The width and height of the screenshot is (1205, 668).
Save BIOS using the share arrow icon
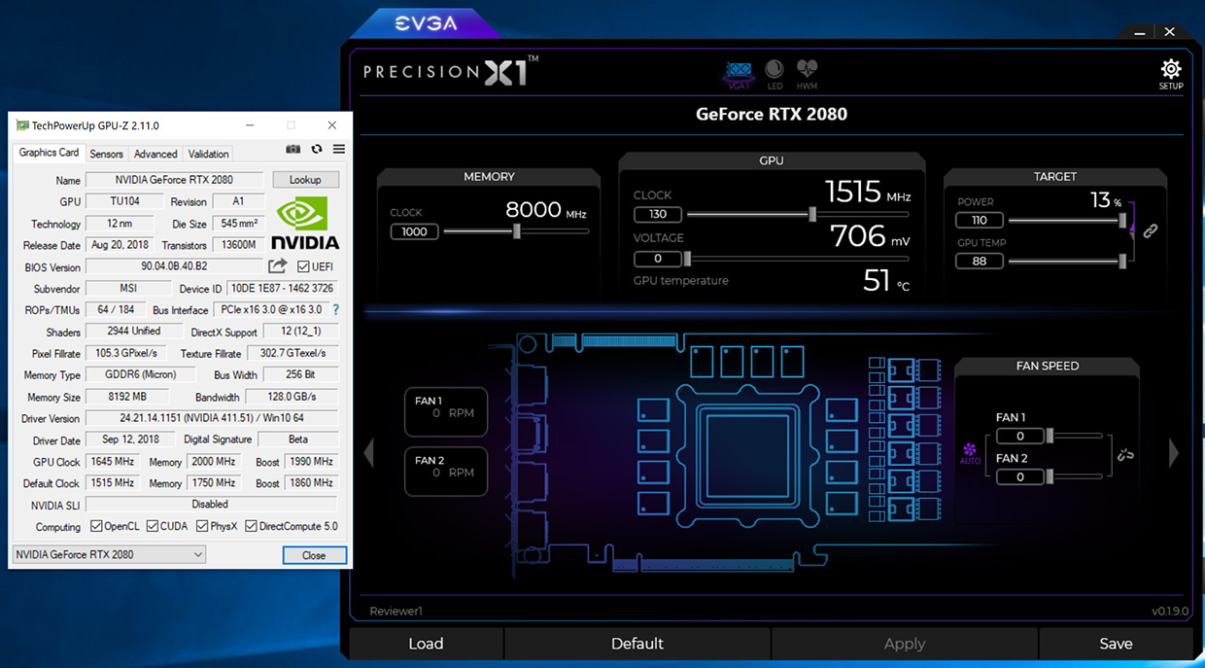click(278, 265)
